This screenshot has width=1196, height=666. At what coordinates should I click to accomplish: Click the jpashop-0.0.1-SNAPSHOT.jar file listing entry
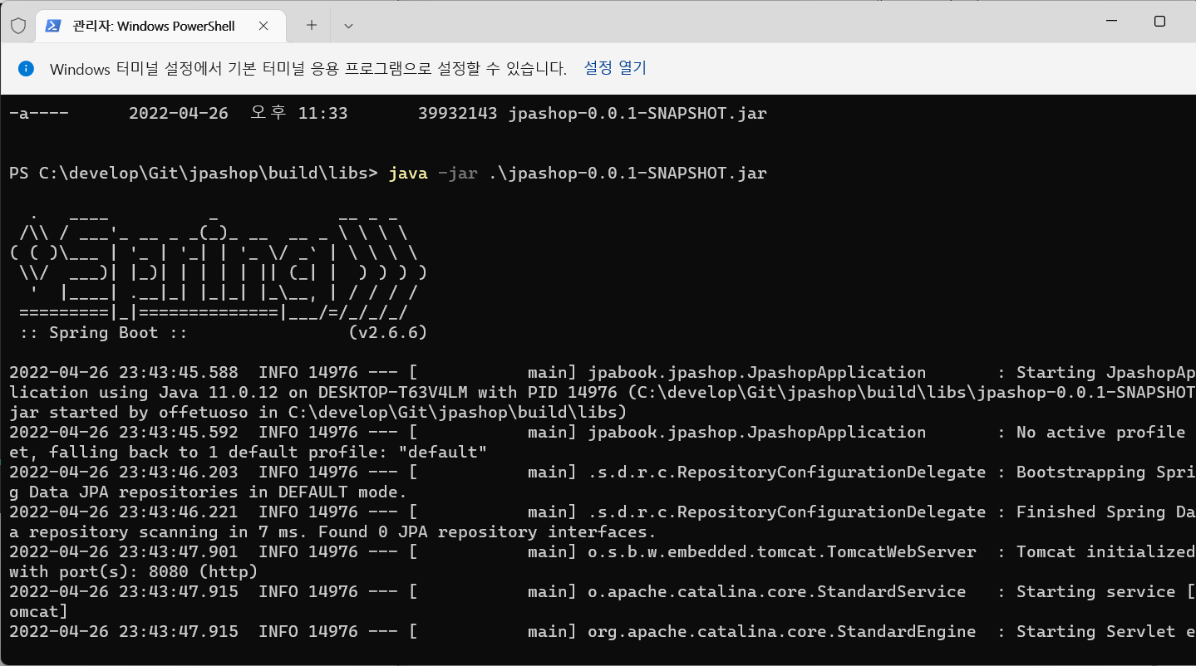pos(637,114)
